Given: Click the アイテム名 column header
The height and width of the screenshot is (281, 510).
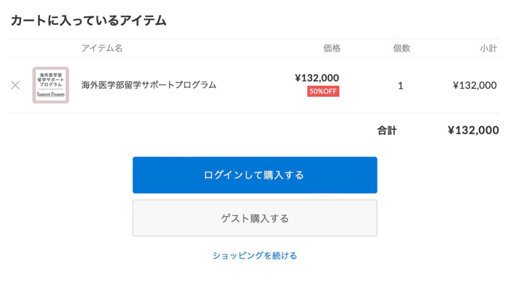Looking at the screenshot, I should pyautogui.click(x=102, y=48).
